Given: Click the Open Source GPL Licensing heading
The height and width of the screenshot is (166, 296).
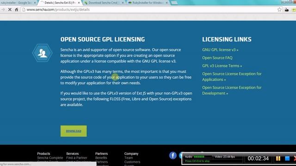Looking at the screenshot, I should click(103, 39).
